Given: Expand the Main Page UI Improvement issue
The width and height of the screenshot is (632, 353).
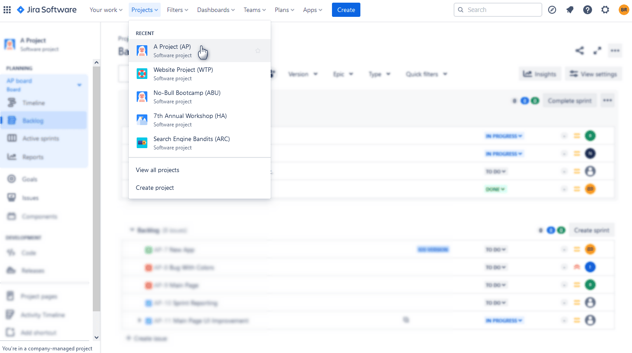Looking at the screenshot, I should click(139, 320).
